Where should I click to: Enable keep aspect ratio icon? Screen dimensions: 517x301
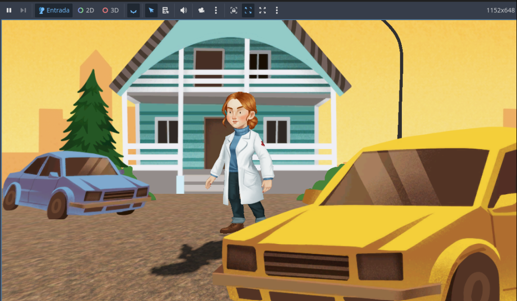pyautogui.click(x=248, y=10)
